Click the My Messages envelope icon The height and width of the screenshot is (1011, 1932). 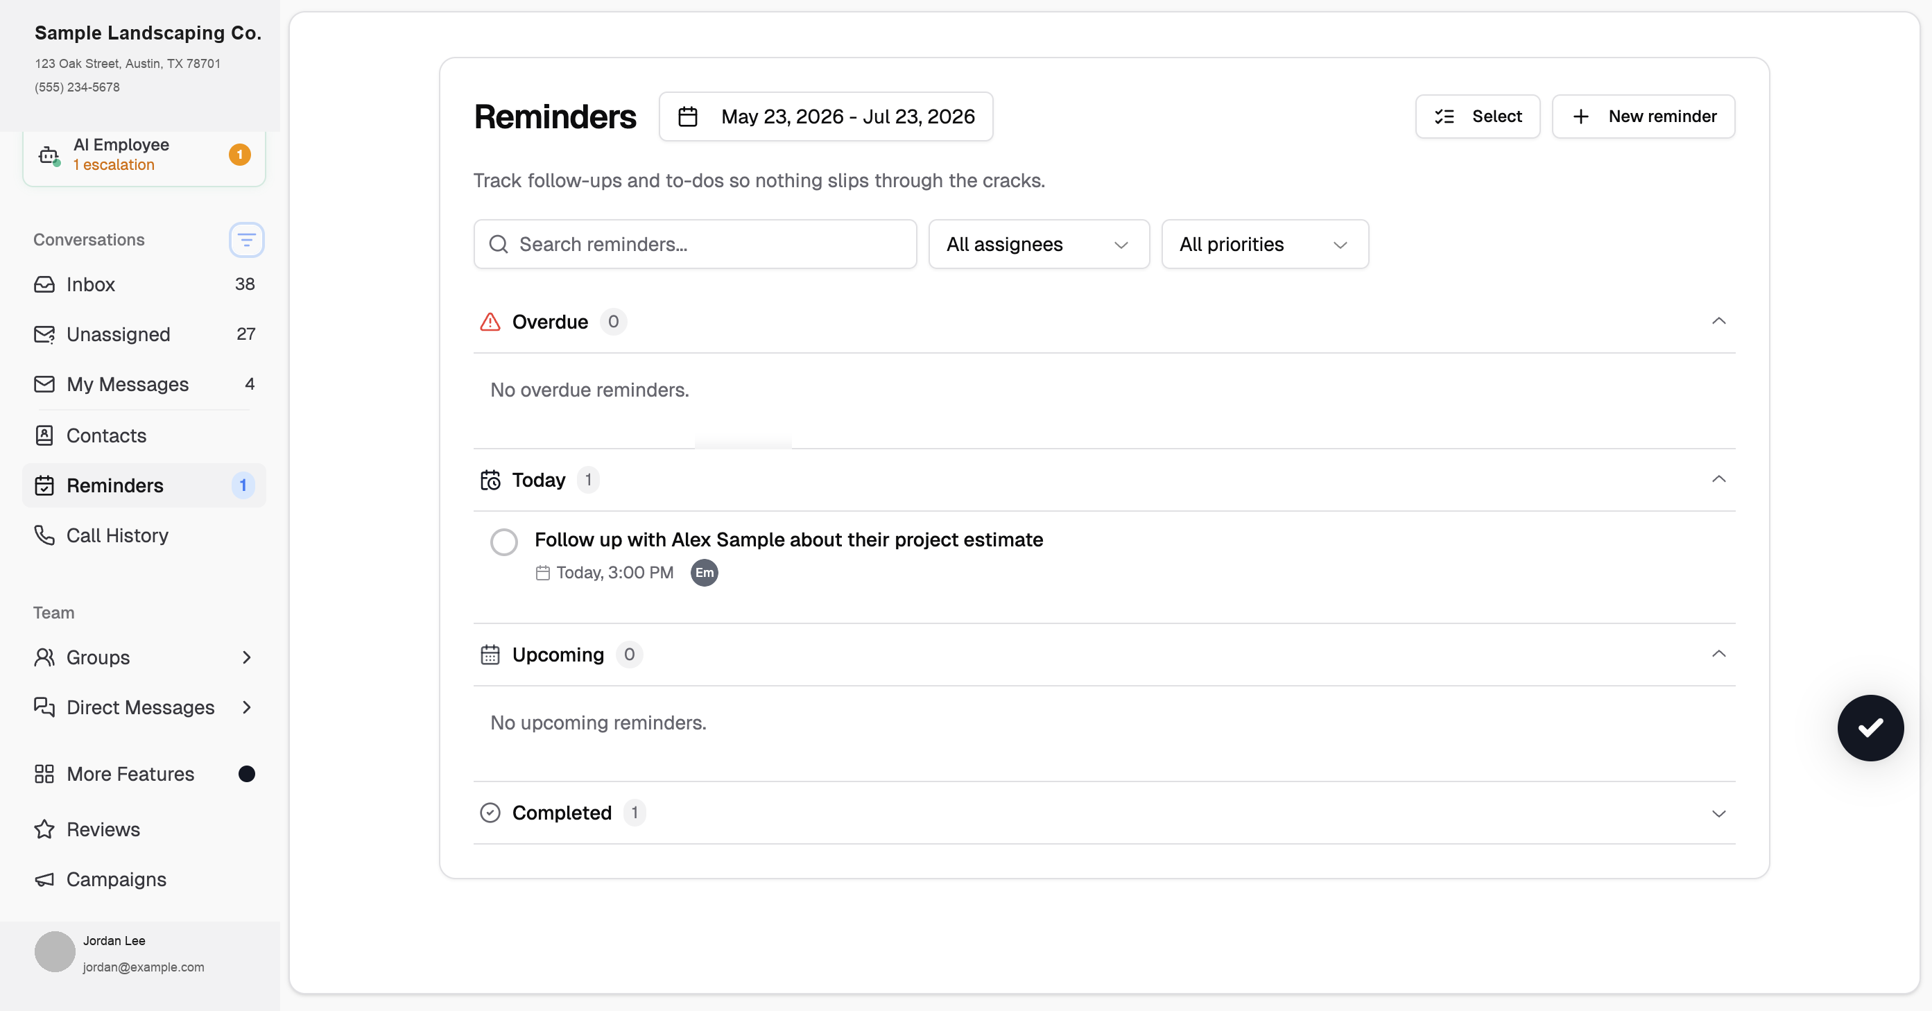point(44,384)
